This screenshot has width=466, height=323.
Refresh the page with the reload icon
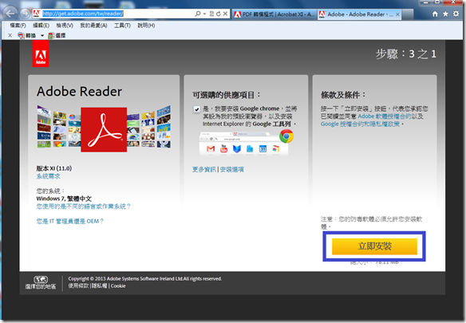pos(219,14)
